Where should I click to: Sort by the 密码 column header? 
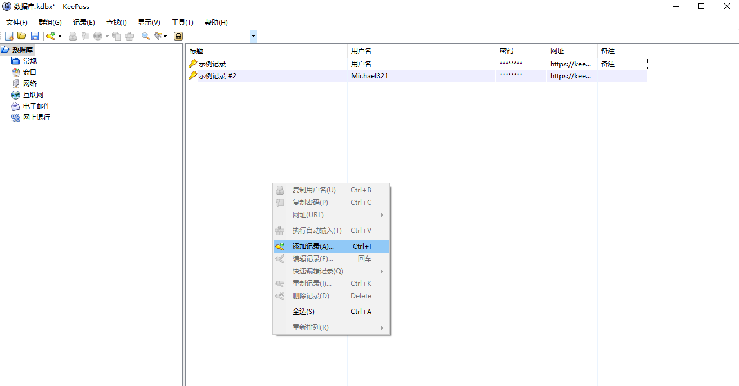pyautogui.click(x=521, y=51)
